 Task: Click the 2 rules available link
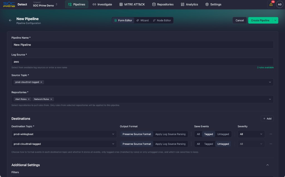(x=265, y=68)
